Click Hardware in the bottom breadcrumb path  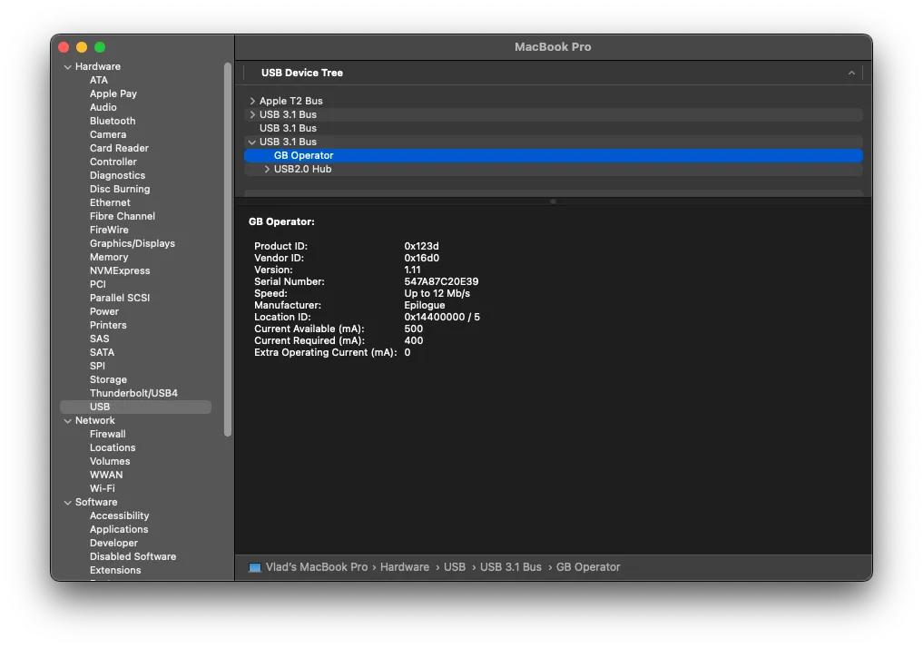click(405, 567)
